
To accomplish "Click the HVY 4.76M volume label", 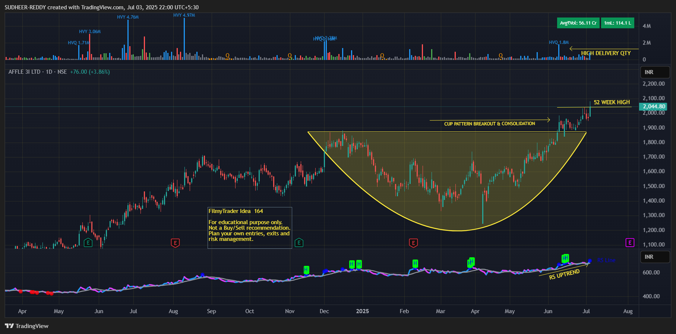I will [128, 17].
